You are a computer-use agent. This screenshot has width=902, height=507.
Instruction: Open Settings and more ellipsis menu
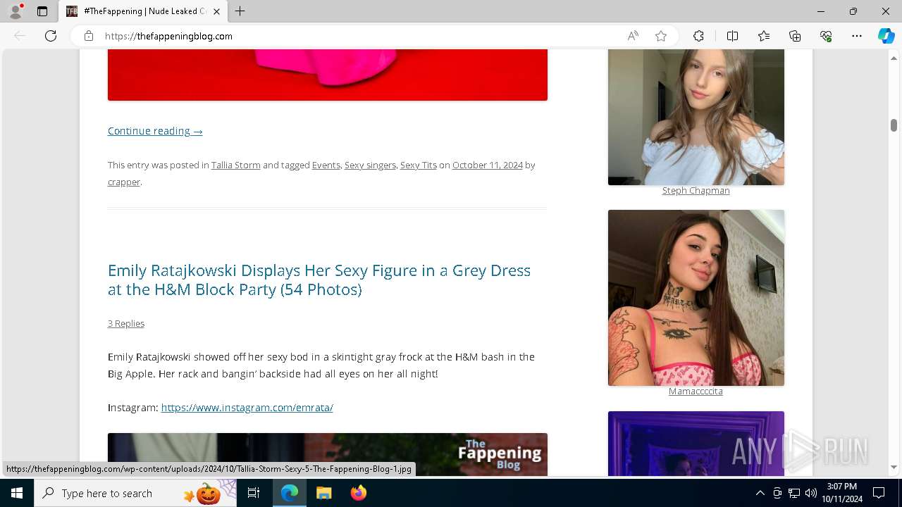[857, 36]
